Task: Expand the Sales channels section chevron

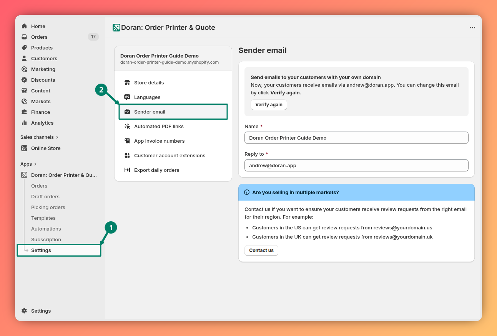Action: (57, 137)
